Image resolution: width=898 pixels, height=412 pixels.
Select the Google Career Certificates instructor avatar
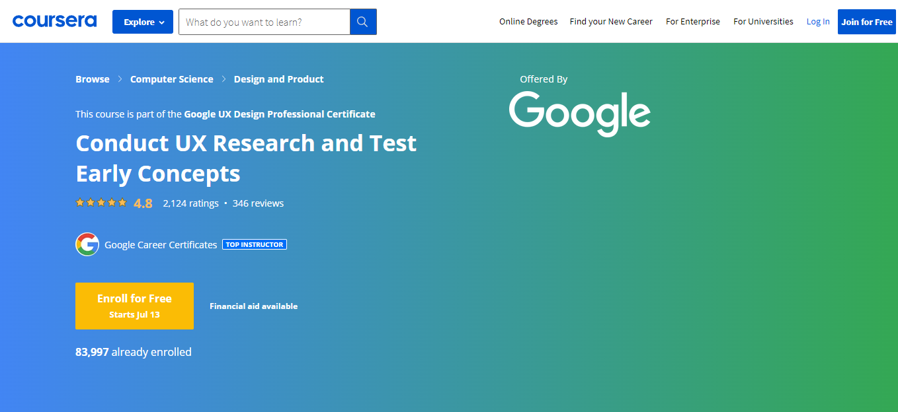[87, 244]
